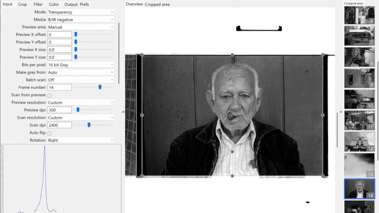Click the Frame number input field
Image resolution: width=379 pixels, height=213 pixels.
pos(59,87)
